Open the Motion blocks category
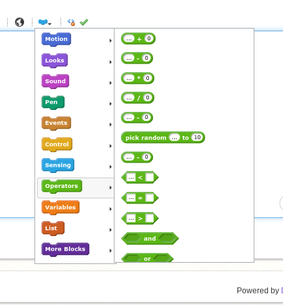 coord(56,40)
